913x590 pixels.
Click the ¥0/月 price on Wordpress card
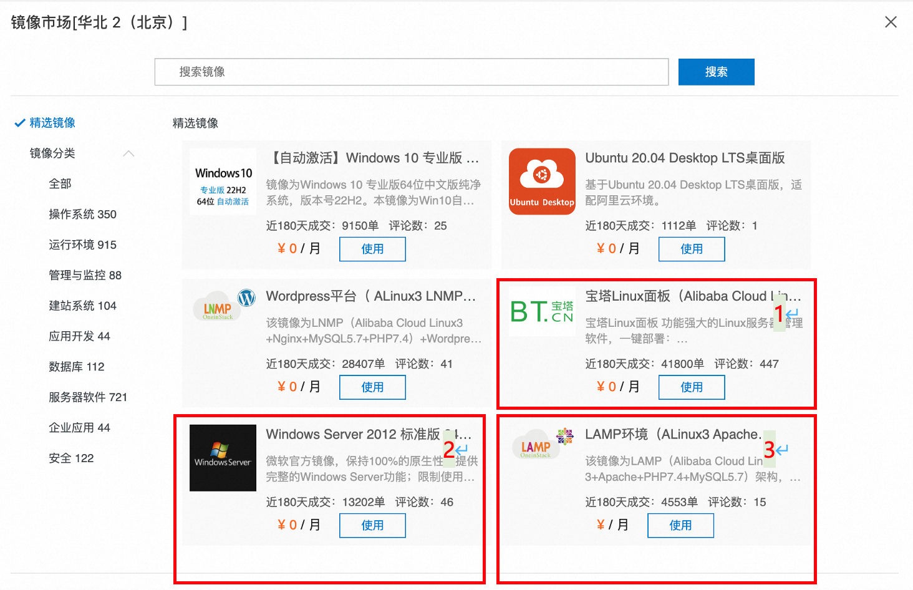tap(299, 387)
